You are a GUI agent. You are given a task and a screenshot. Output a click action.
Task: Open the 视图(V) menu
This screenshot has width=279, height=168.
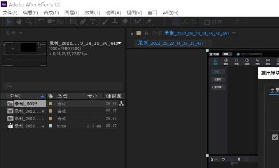(134, 13)
